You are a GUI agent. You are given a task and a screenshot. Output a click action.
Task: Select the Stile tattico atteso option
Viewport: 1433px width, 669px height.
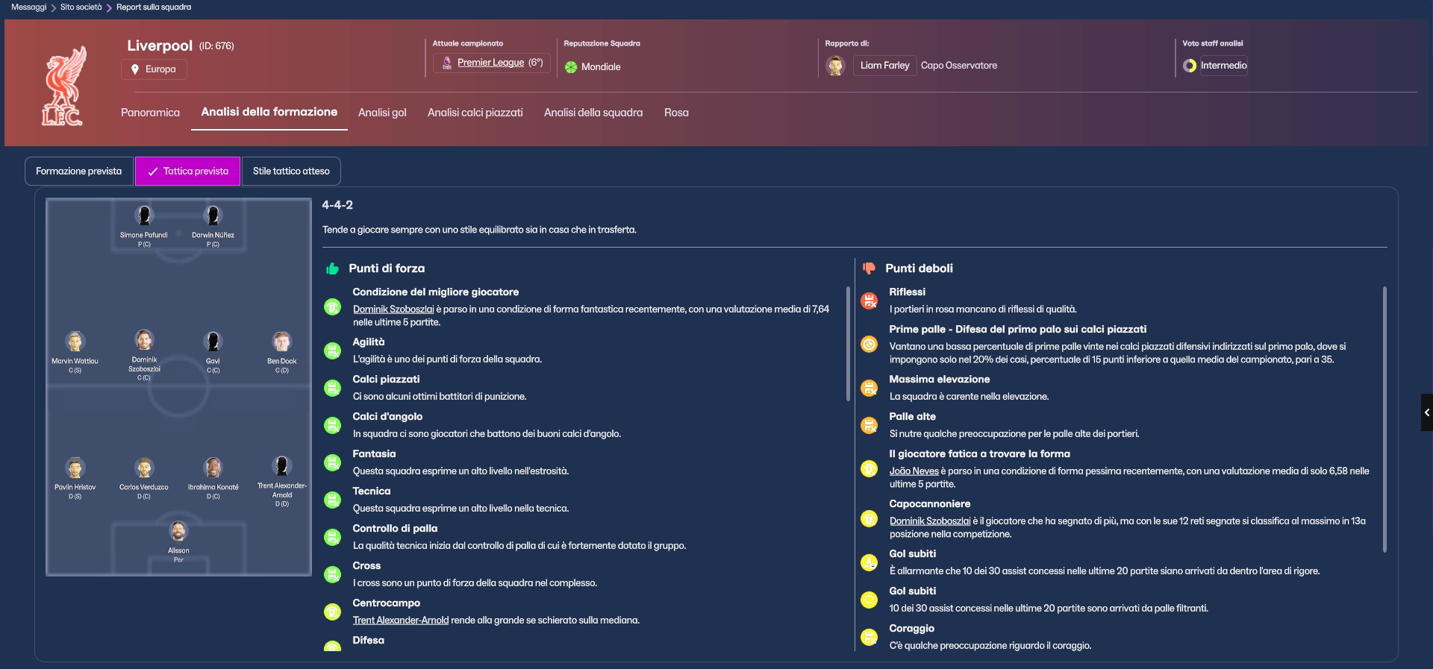(x=291, y=171)
